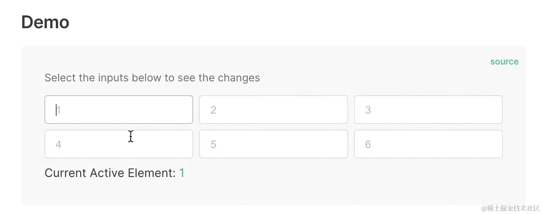542x214 pixels.
Task: Select the input with placeholder 3
Action: tap(428, 110)
